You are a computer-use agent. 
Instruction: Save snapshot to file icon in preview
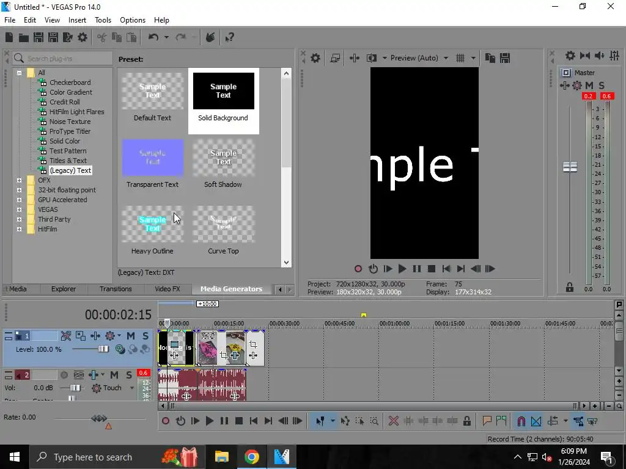[x=505, y=58]
